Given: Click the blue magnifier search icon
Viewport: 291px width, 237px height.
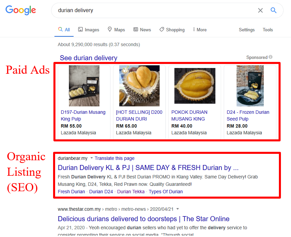Looking at the screenshot, I should pos(274,10).
